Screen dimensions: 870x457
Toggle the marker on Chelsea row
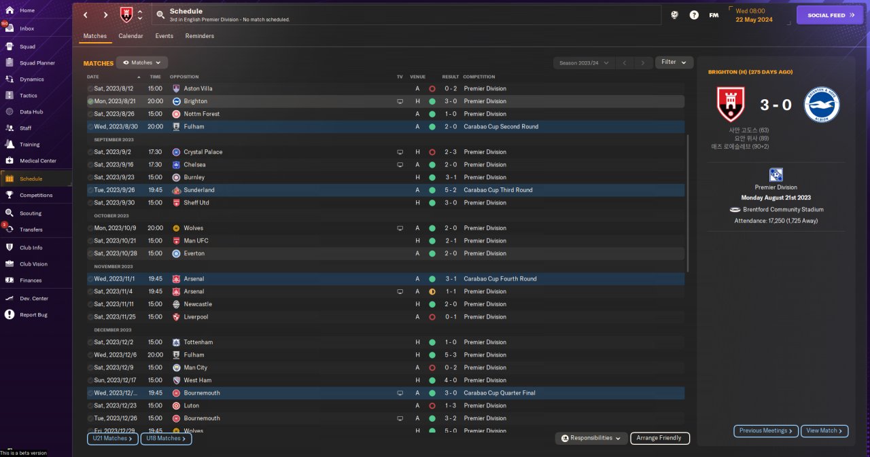[x=90, y=164]
